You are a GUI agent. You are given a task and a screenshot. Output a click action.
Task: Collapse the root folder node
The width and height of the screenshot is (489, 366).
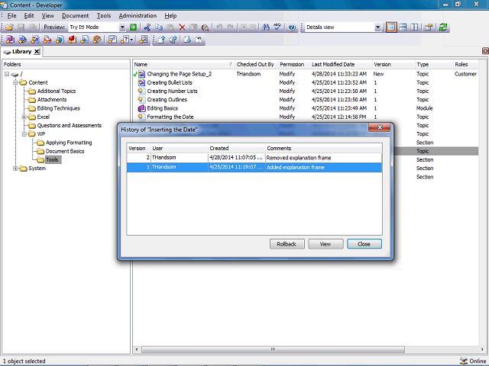click(7, 74)
